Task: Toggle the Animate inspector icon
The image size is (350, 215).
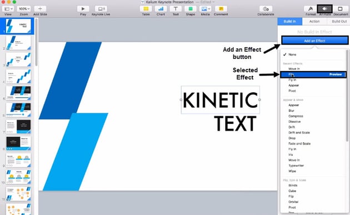Action: (325, 9)
